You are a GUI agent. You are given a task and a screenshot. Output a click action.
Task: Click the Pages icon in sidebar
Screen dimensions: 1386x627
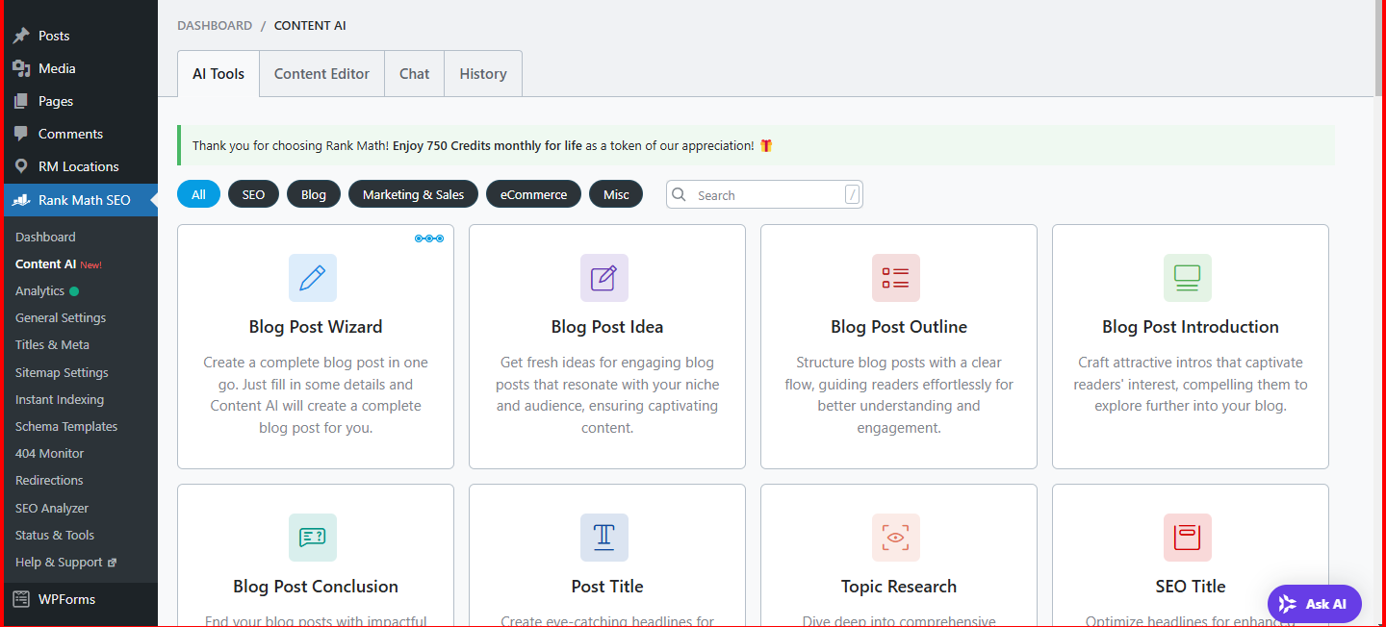[x=21, y=101]
